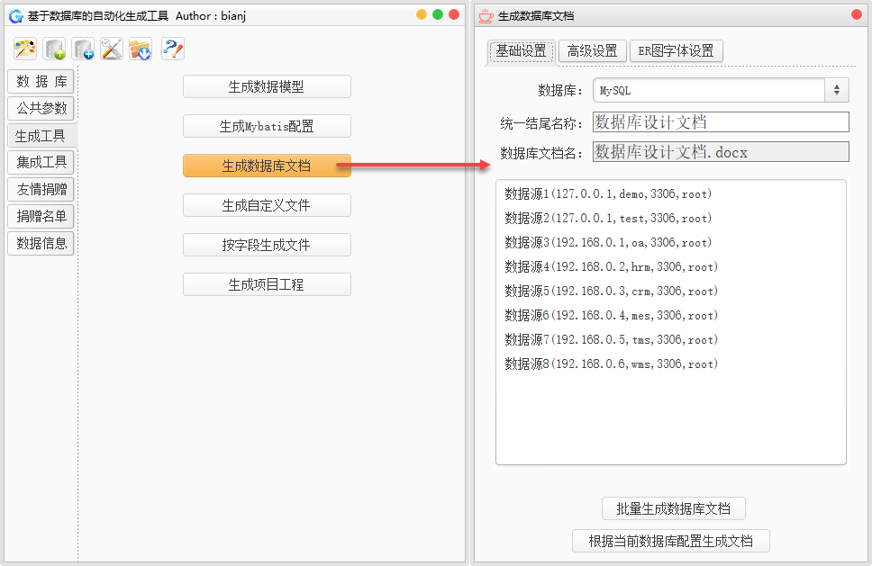
Task: Click the paint palette toolbar icon
Action: [x=25, y=49]
